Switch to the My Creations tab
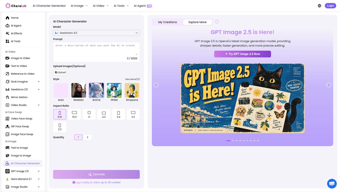The width and height of the screenshot is (341, 192). [168, 22]
